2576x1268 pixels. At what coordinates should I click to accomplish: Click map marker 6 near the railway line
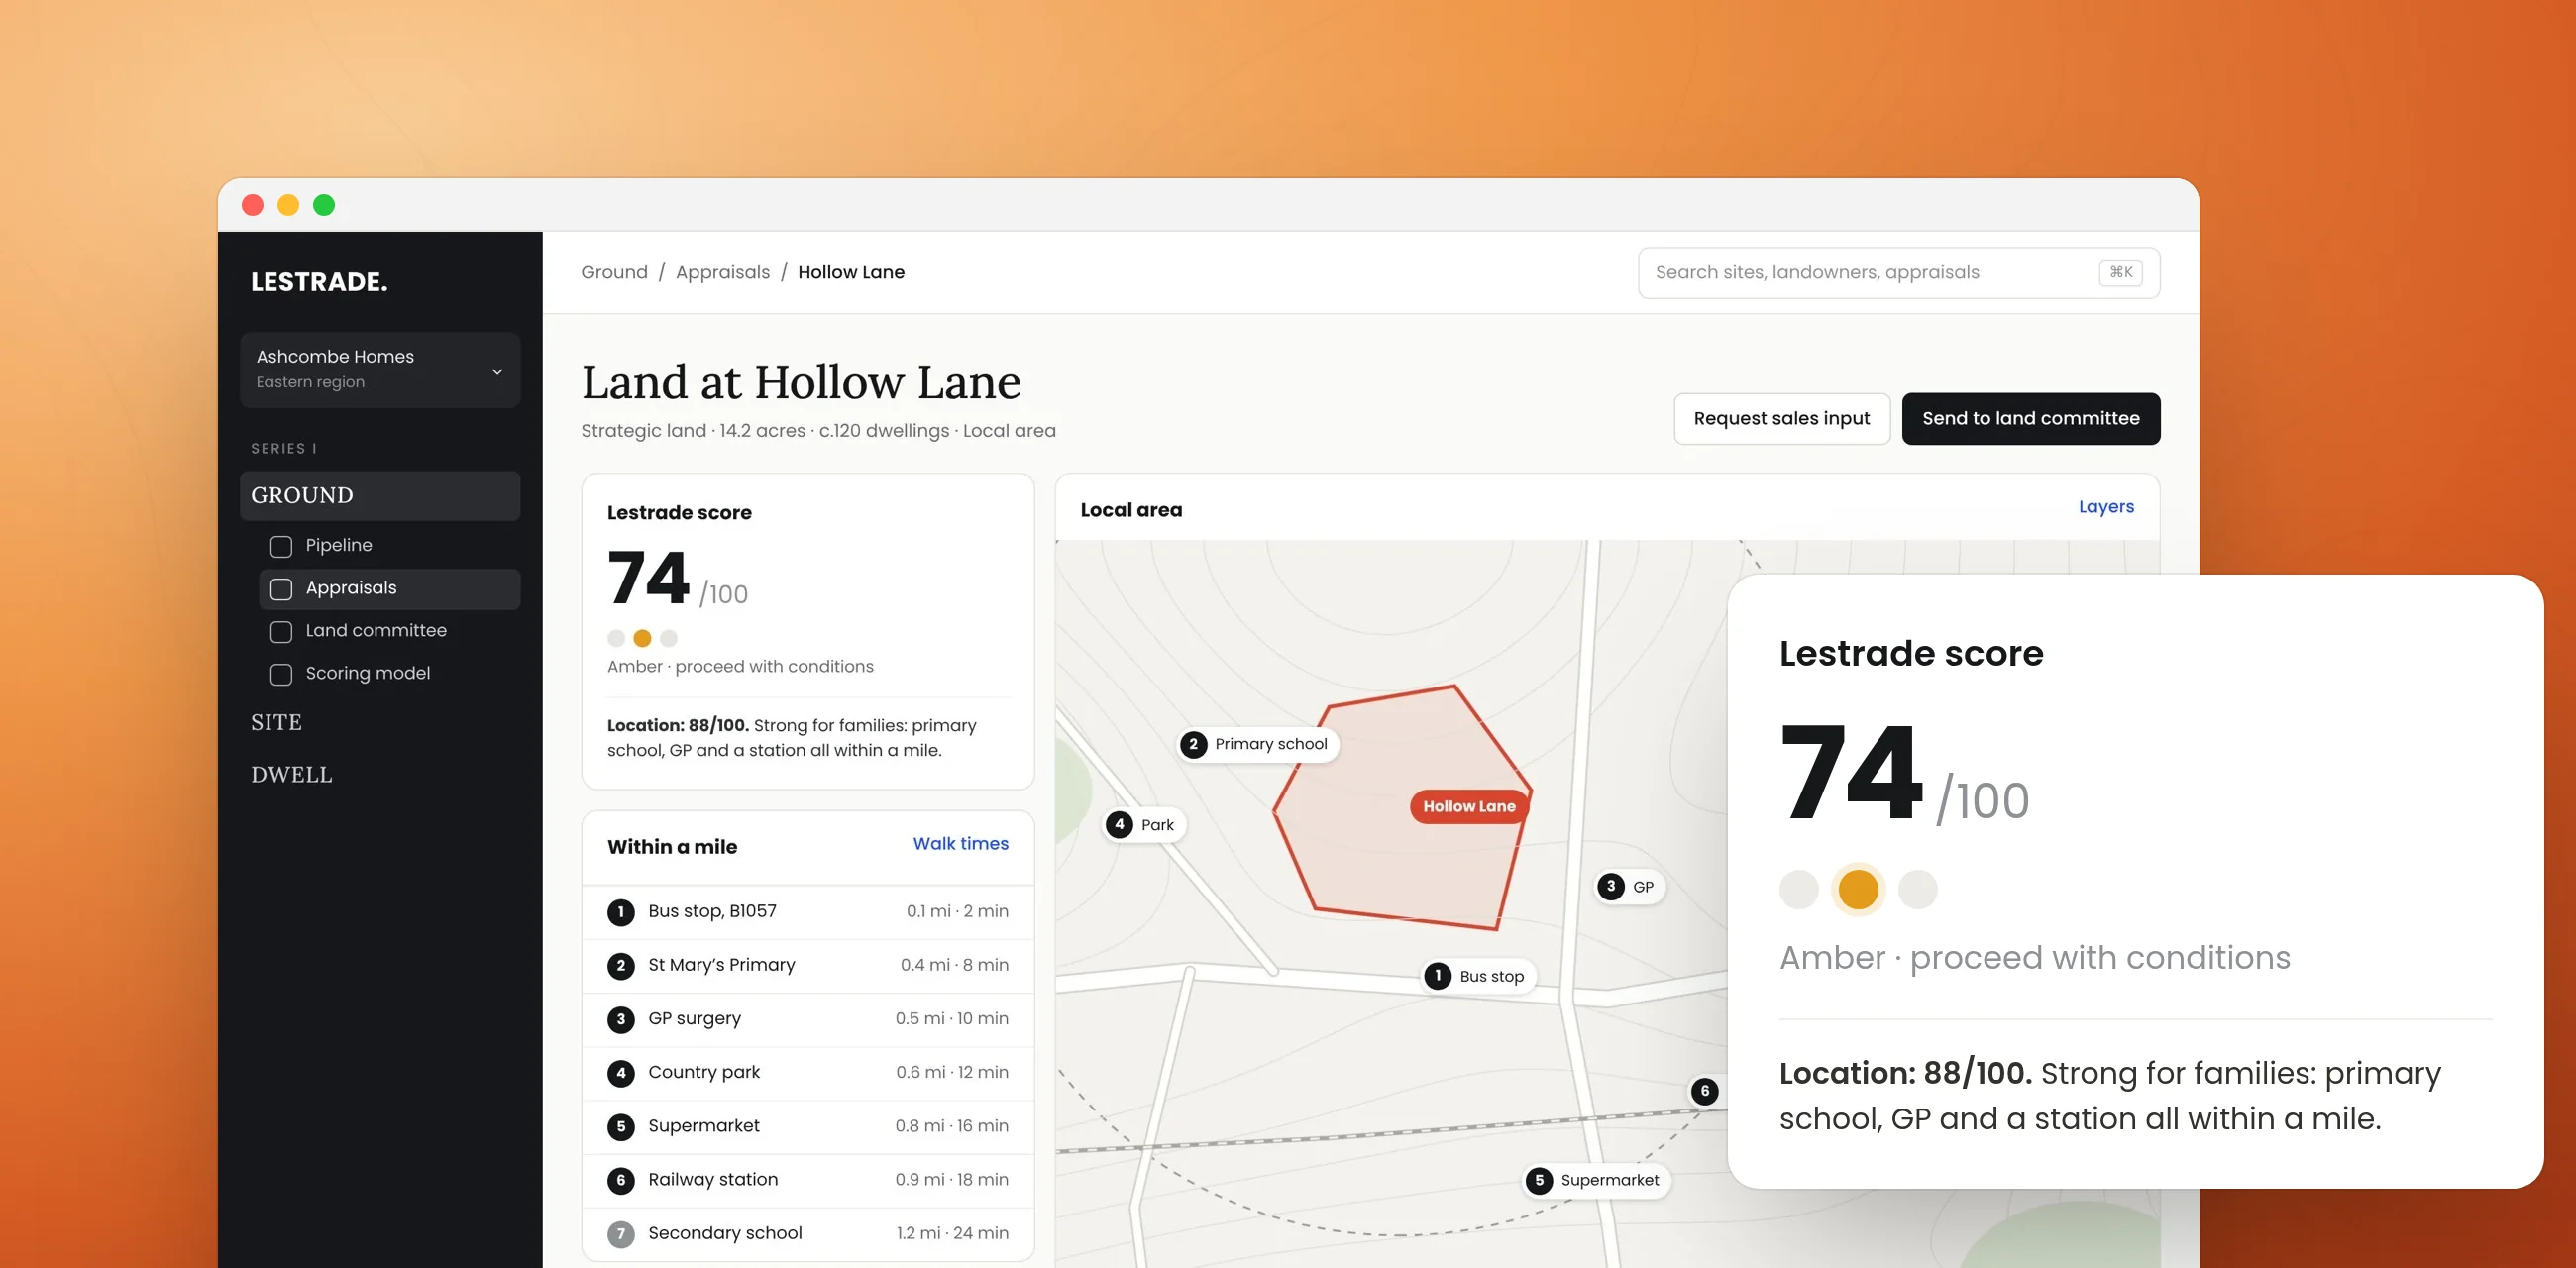click(1705, 1091)
